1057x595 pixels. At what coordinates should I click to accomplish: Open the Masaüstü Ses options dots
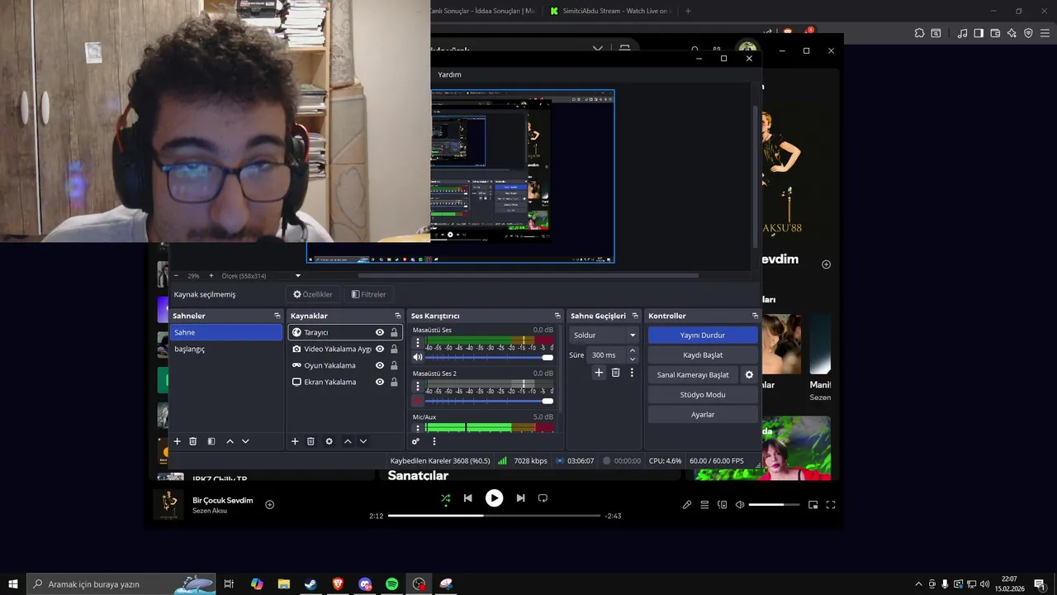(x=417, y=342)
